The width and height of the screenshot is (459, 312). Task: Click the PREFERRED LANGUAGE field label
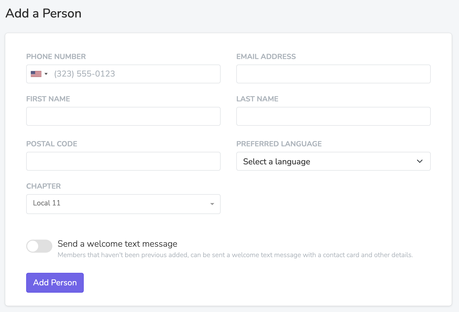coord(279,144)
